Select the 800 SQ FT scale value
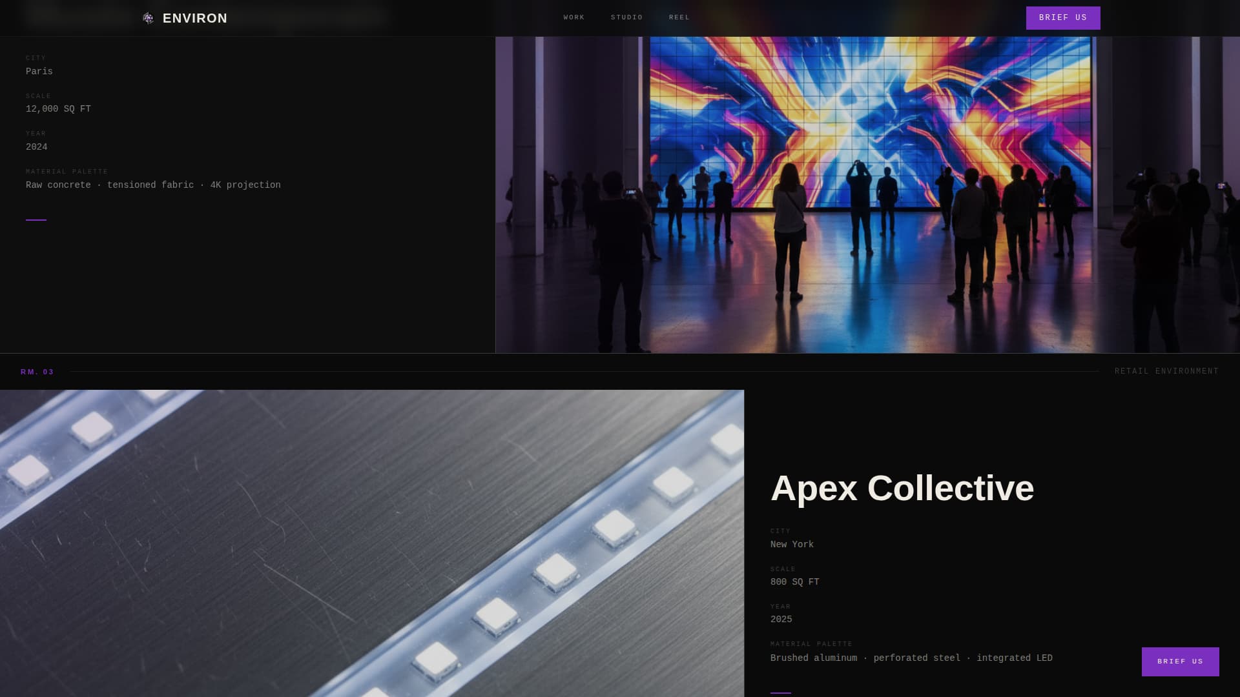1240x697 pixels. click(x=794, y=582)
